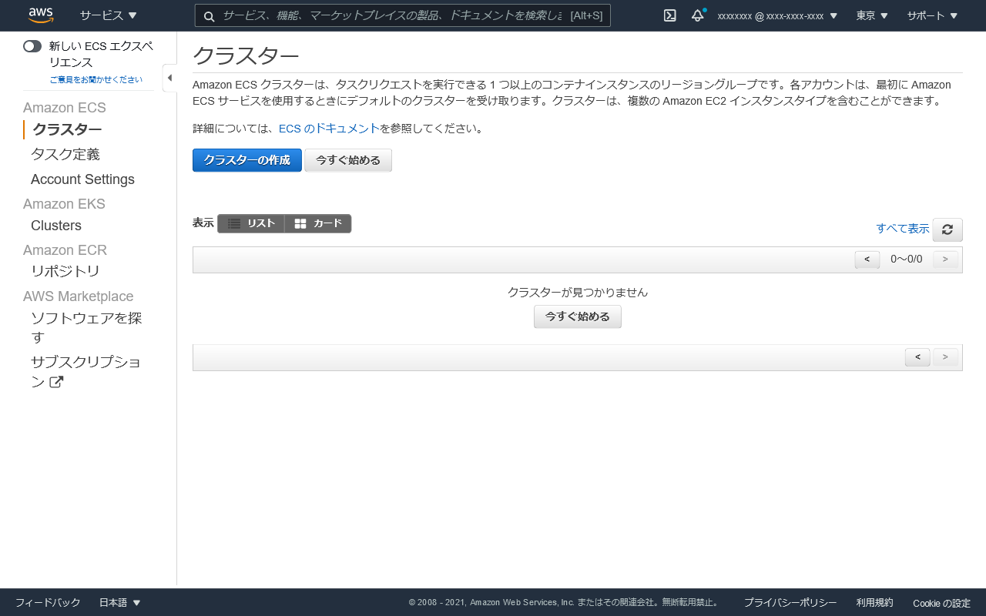Screen dimensions: 986x616
Task: Go to next page of clusters
Action: [x=945, y=259]
